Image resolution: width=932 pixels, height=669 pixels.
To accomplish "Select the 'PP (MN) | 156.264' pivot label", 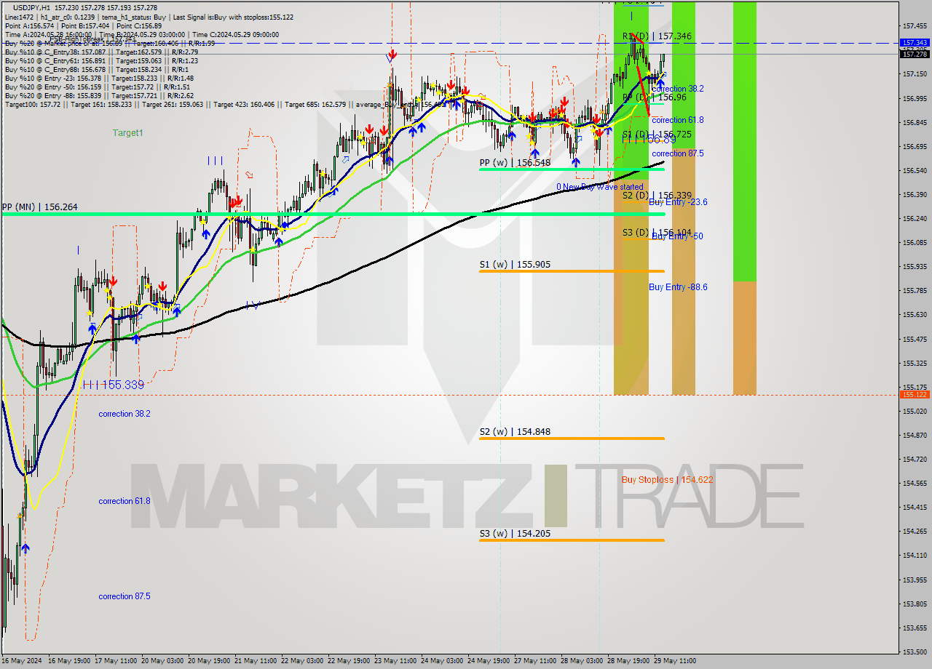I will point(40,207).
